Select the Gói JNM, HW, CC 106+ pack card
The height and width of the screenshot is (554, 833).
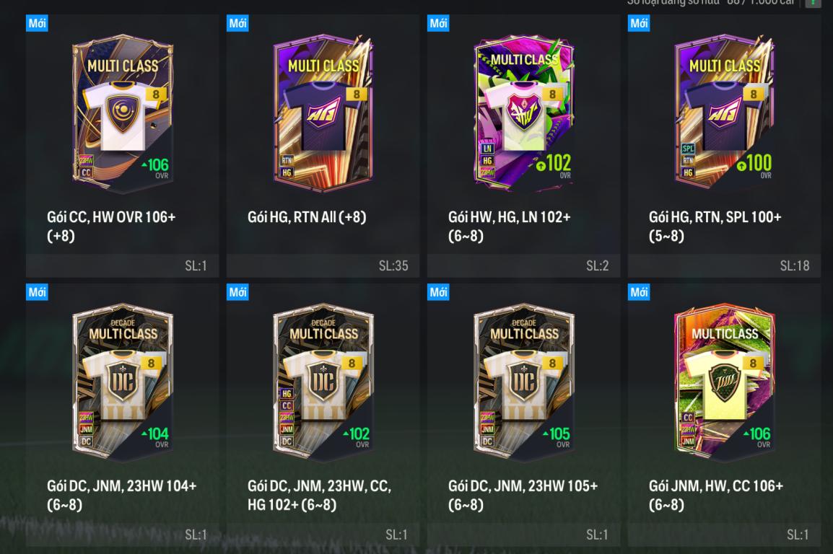click(x=724, y=415)
